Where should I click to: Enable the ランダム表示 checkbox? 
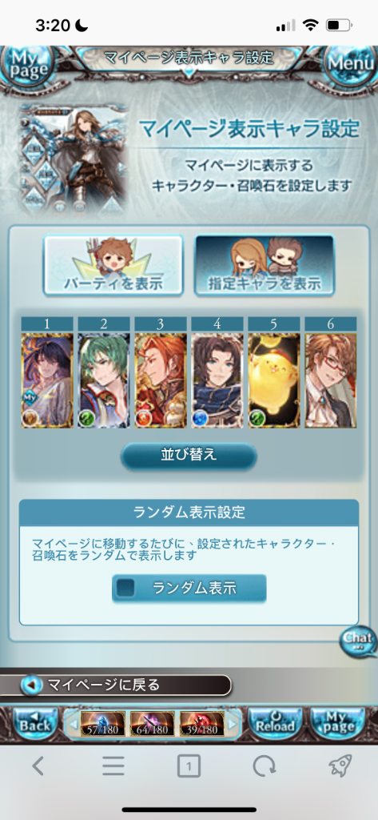(x=125, y=588)
